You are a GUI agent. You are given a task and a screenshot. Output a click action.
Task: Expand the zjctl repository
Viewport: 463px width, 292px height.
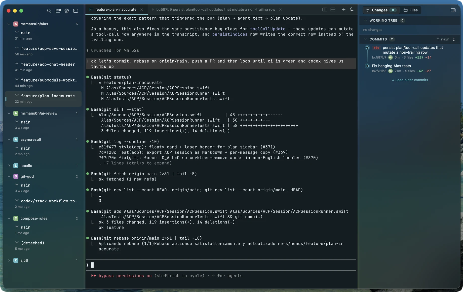click(x=9, y=261)
